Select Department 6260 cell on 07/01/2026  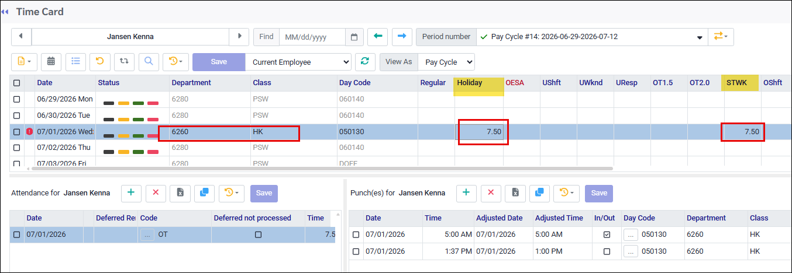click(209, 132)
